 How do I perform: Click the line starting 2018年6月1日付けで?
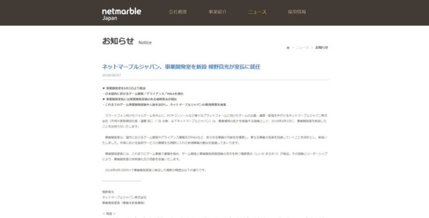[x=156, y=170]
